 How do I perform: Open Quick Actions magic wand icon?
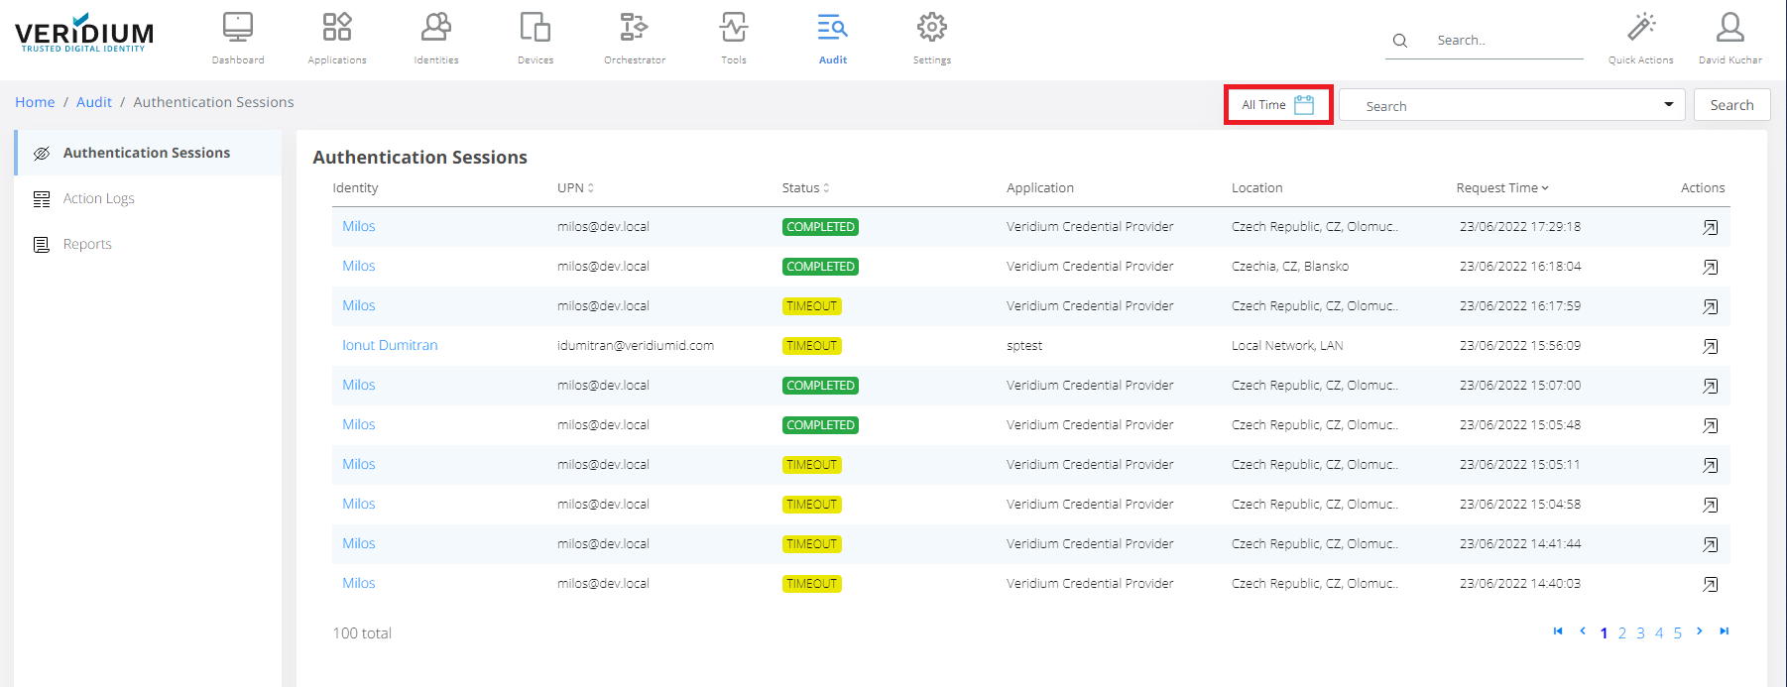pyautogui.click(x=1641, y=28)
